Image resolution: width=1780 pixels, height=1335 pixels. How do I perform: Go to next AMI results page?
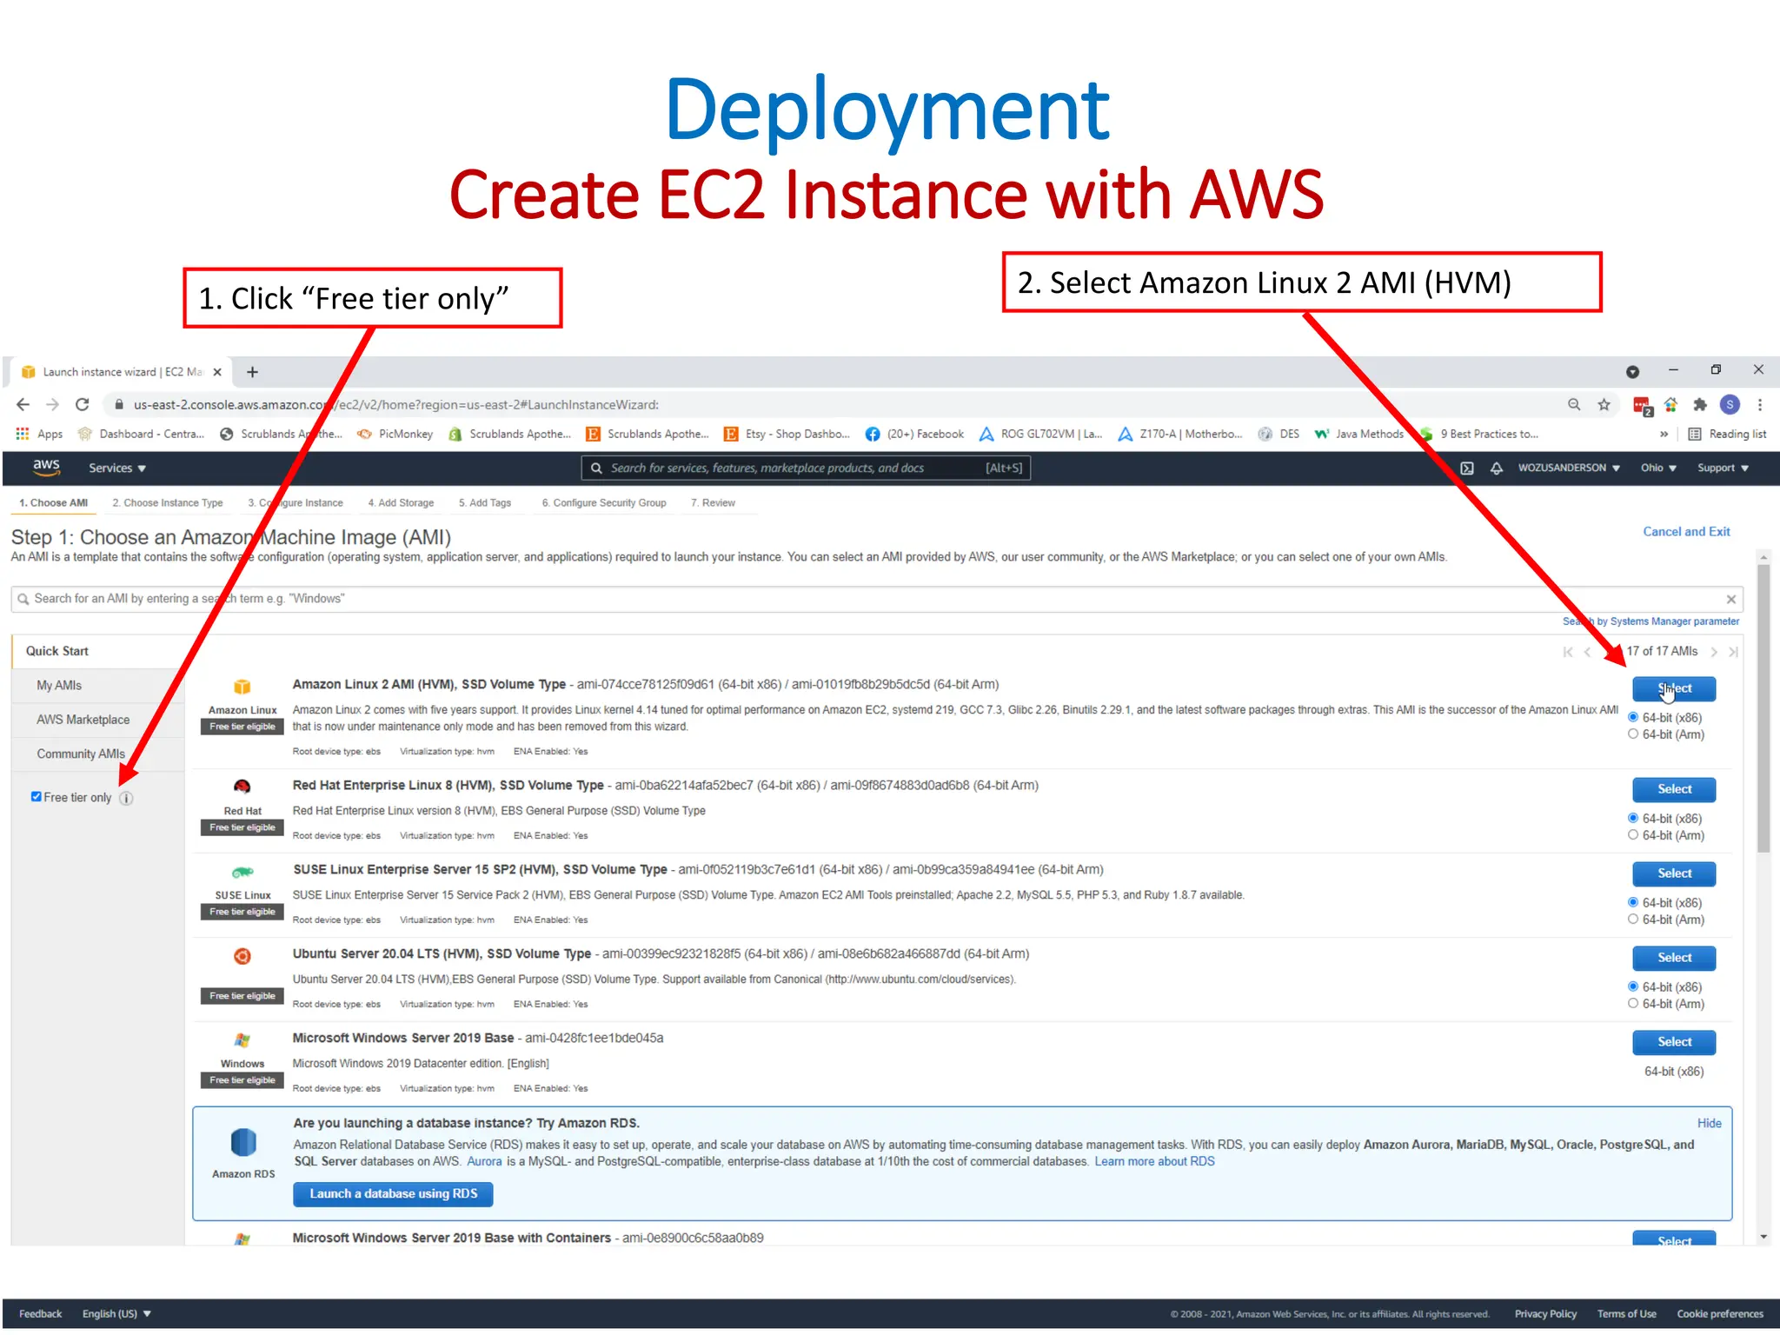tap(1714, 652)
